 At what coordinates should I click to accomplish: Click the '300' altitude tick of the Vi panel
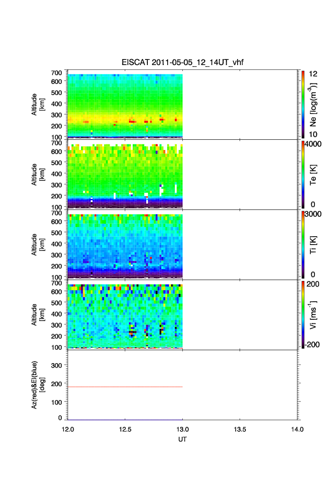pos(57,325)
